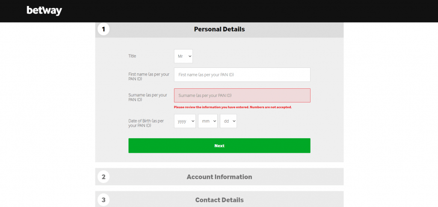This screenshot has height=207, width=438.
Task: Click the empty black header bar area
Action: click(x=257, y=11)
